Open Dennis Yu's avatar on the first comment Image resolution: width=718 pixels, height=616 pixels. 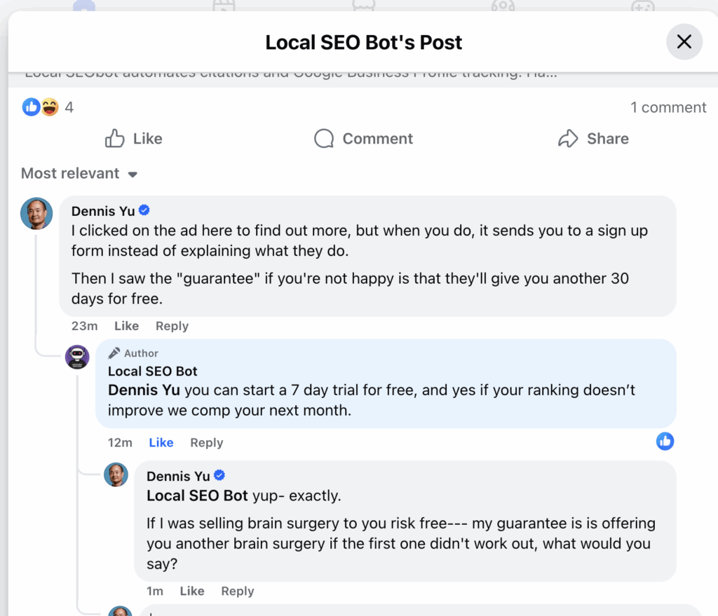coord(36,213)
